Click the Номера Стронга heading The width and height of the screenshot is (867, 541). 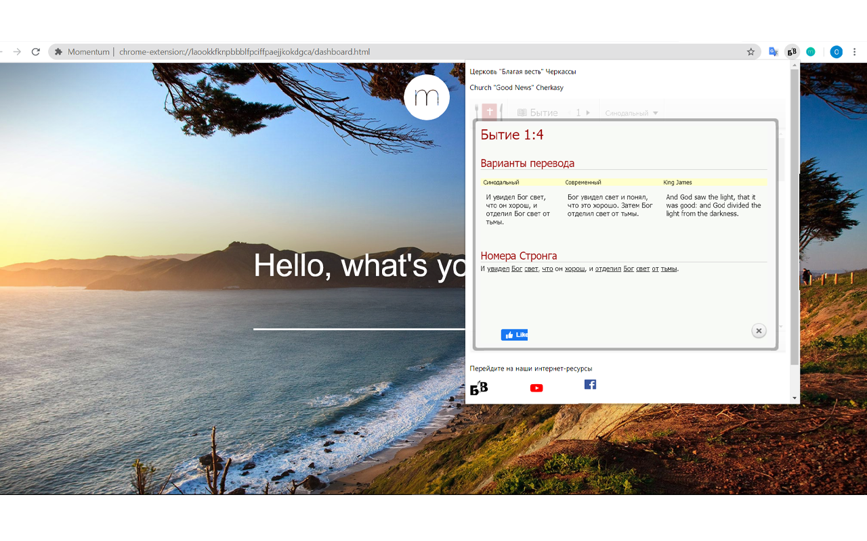tap(519, 256)
